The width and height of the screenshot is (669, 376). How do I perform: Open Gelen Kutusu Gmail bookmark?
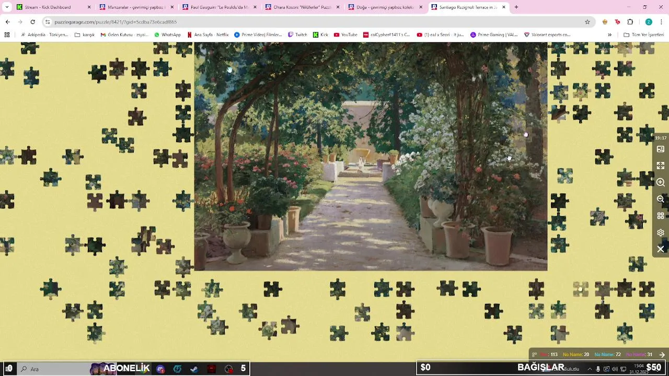click(124, 35)
